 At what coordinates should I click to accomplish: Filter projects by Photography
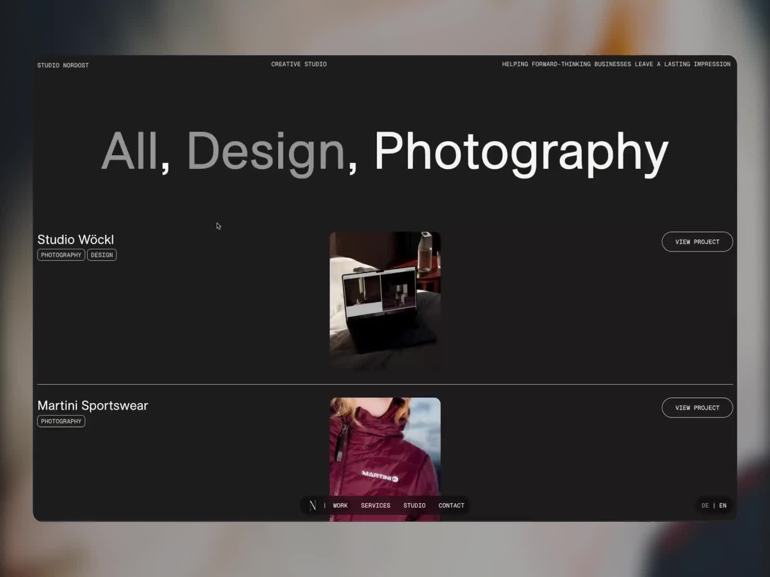522,154
